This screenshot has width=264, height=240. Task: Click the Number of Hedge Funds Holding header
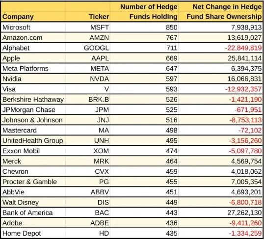point(149,12)
